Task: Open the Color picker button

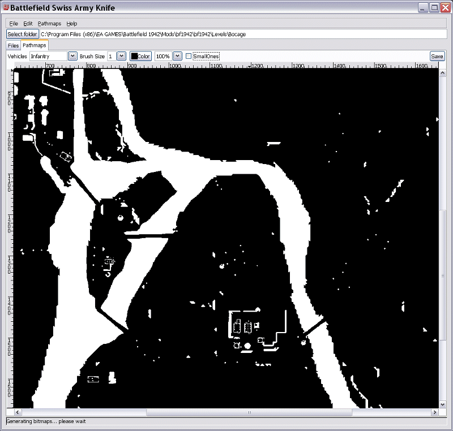Action: click(140, 56)
